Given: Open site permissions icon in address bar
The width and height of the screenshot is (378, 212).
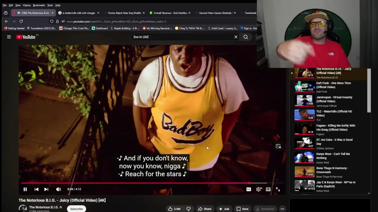Looking at the screenshot, I should [x=63, y=21].
